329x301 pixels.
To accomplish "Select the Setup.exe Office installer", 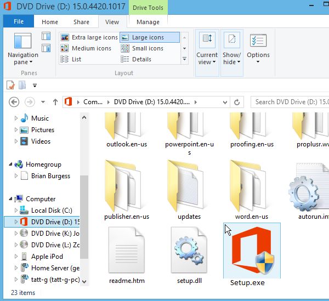I will click(252, 254).
